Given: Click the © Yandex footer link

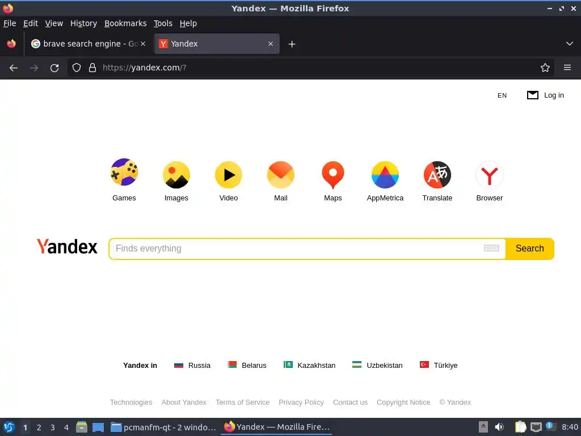Looking at the screenshot, I should [x=455, y=403].
